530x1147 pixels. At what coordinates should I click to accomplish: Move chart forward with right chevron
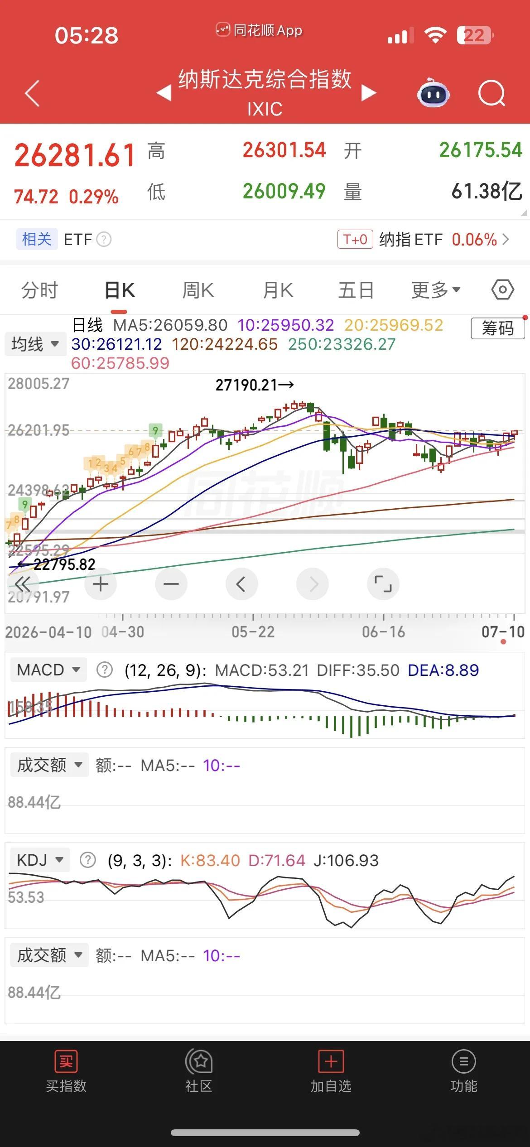tap(313, 584)
